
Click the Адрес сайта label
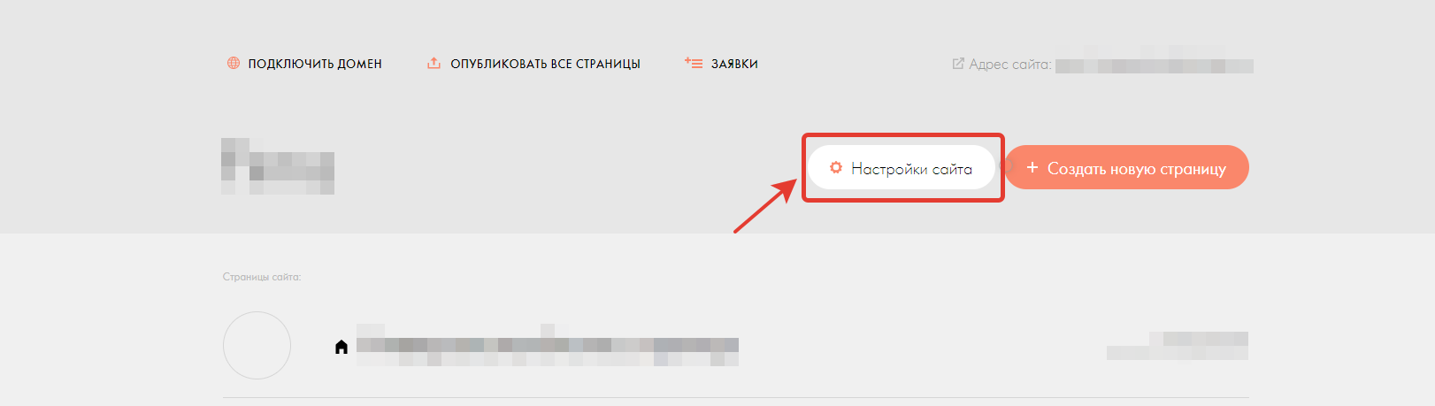click(1010, 65)
